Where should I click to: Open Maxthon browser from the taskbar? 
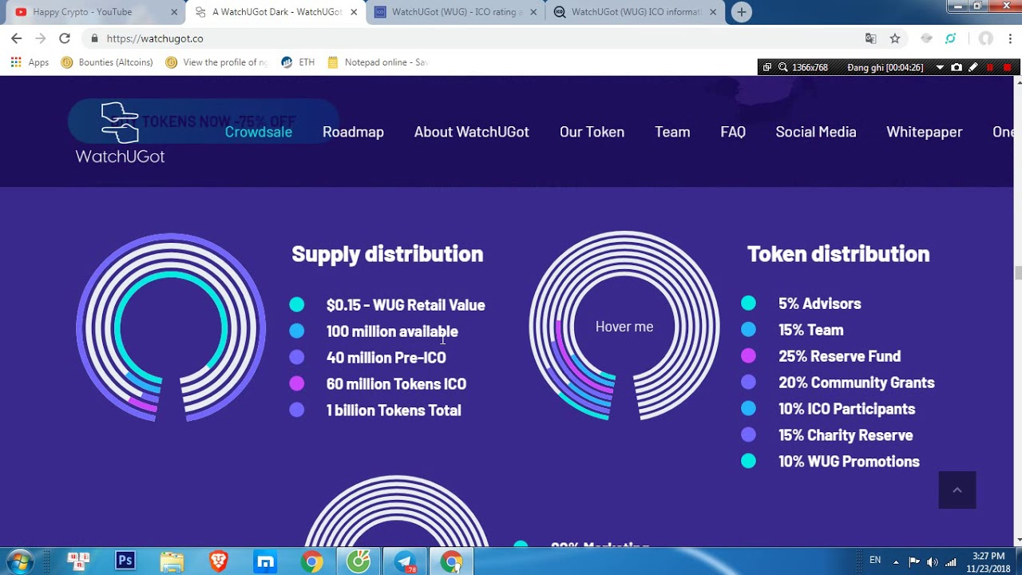[x=265, y=561]
